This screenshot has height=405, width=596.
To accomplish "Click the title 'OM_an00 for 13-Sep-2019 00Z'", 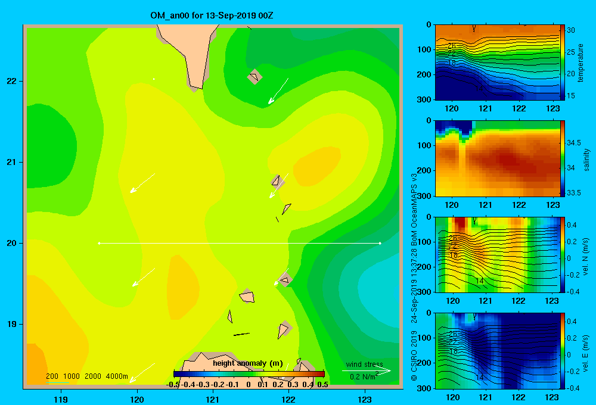I will [212, 15].
